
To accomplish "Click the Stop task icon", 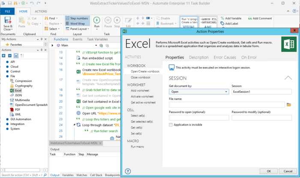I will 117,20.
